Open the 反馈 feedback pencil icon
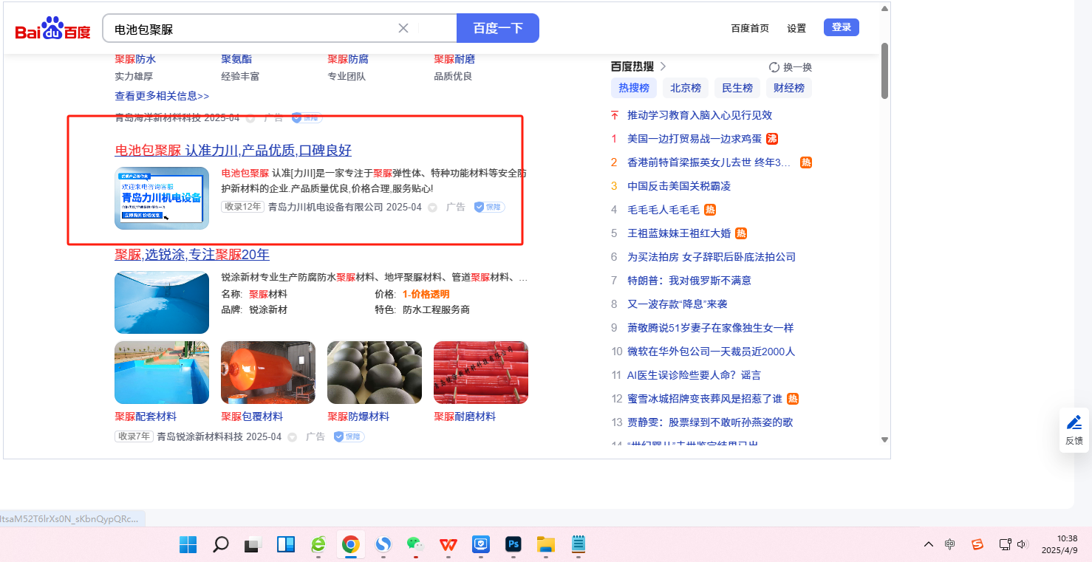Screen dimensions: 1092x562 [x=1074, y=423]
